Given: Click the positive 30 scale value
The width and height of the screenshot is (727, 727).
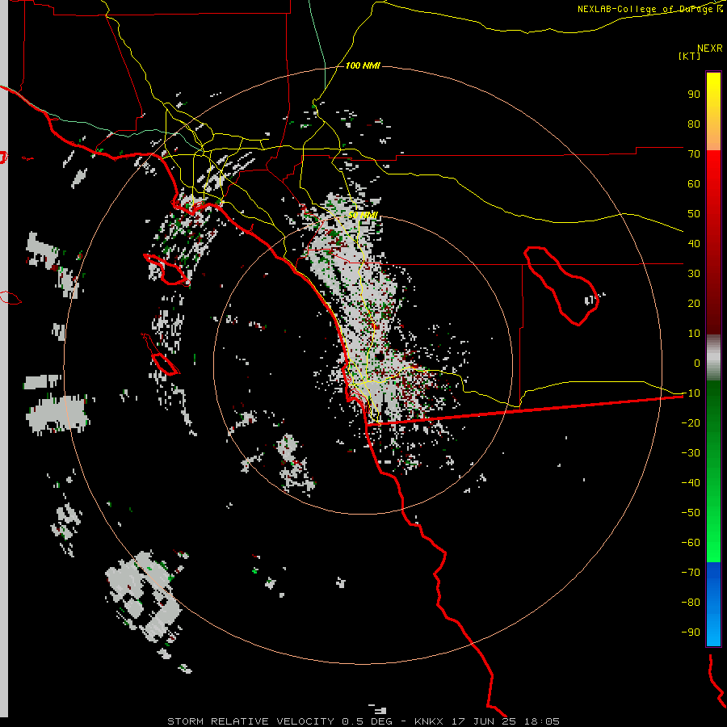Looking at the screenshot, I should (x=694, y=274).
